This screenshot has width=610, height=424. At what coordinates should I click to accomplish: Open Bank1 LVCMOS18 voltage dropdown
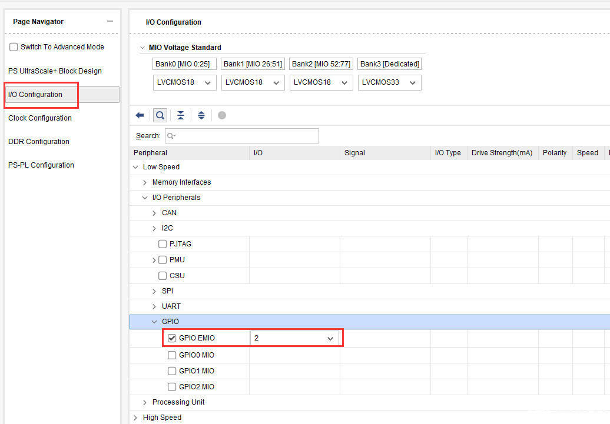click(x=253, y=82)
